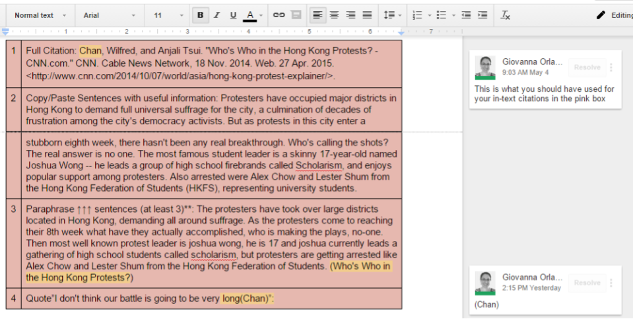Resolve the 9:03 AM May 4 comment
The height and width of the screenshot is (319, 633).
coord(587,67)
